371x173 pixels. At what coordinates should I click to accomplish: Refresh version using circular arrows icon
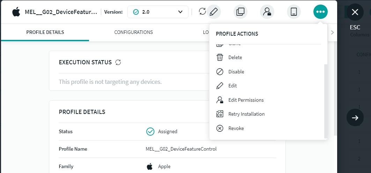[202, 12]
